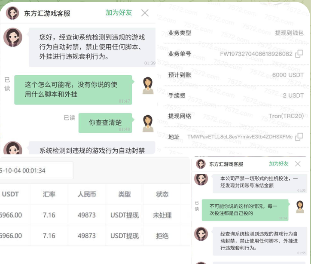The height and width of the screenshot is (264, 311).
Task: Open the agent avatar in large chat header
Action: [x=12, y=13]
